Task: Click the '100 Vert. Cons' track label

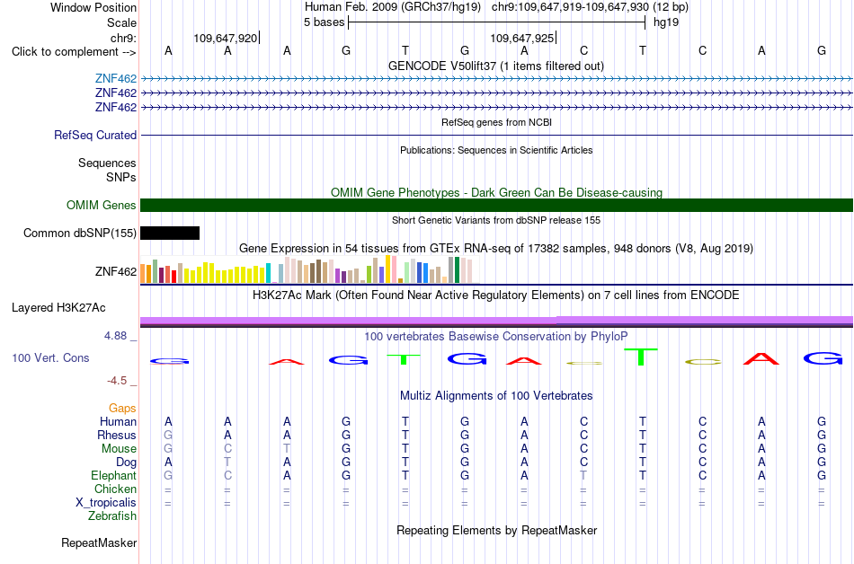Action: coord(50,357)
